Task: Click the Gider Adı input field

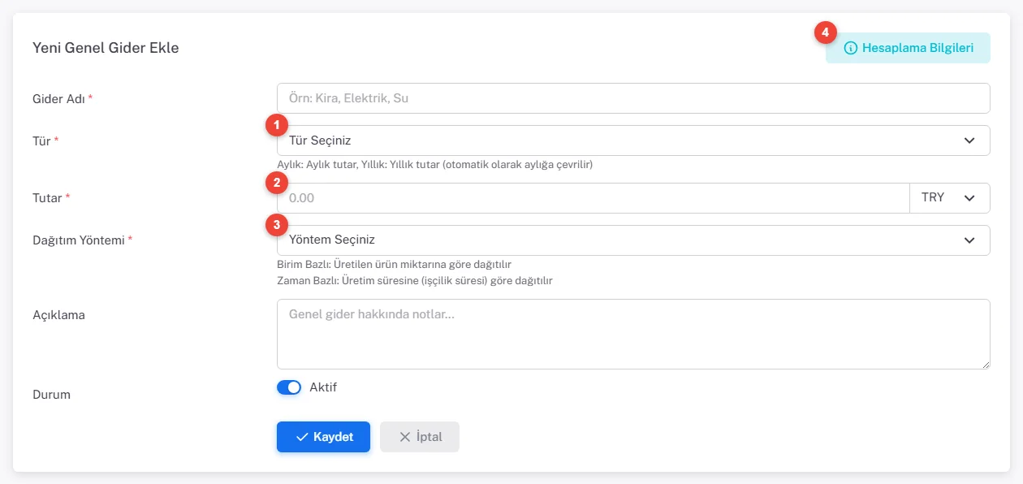Action: point(633,98)
